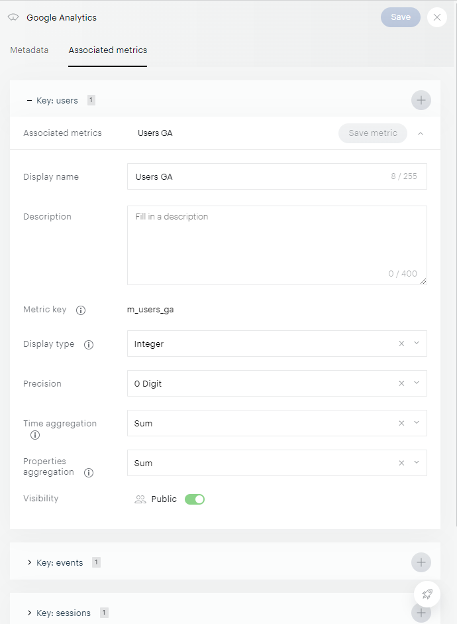
Task: Click the Save metric button
Action: click(372, 133)
